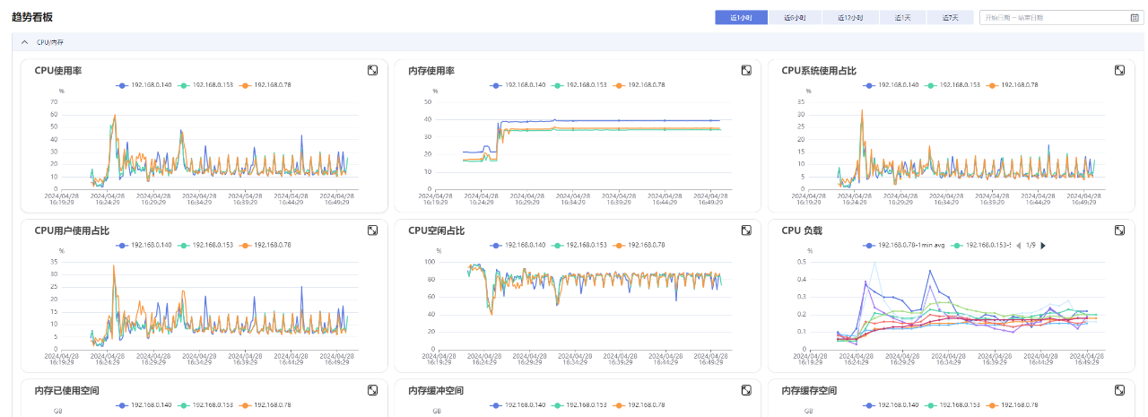
Task: Click the start date–end date input field
Action: (1060, 17)
